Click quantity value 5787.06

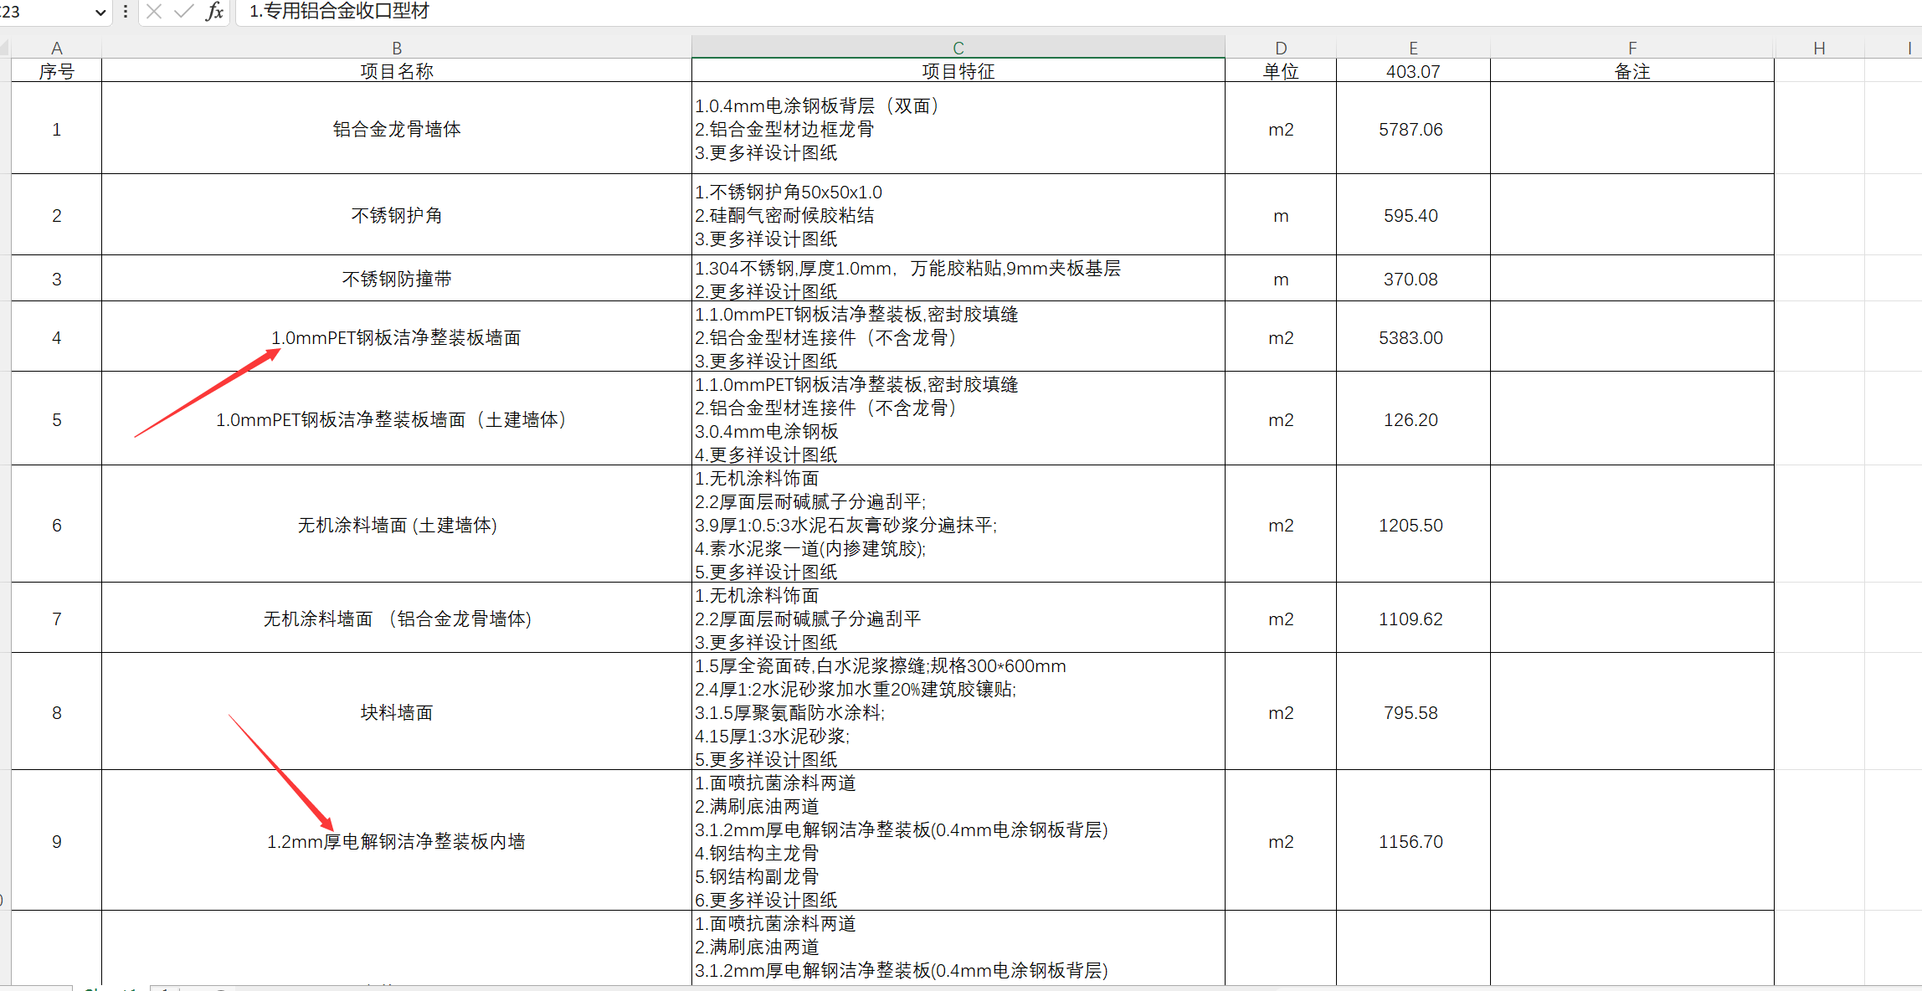[1411, 129]
